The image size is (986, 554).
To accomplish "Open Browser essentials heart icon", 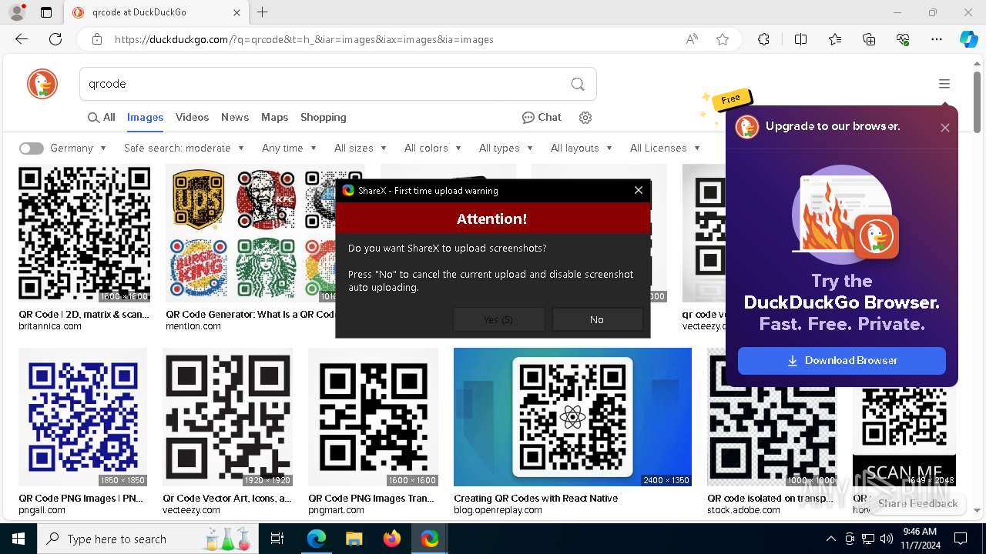I will tap(903, 39).
